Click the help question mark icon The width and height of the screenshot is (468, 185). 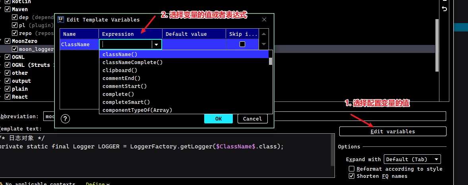click(65, 119)
